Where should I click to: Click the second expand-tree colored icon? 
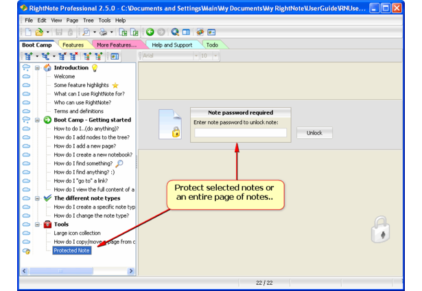coord(98,56)
